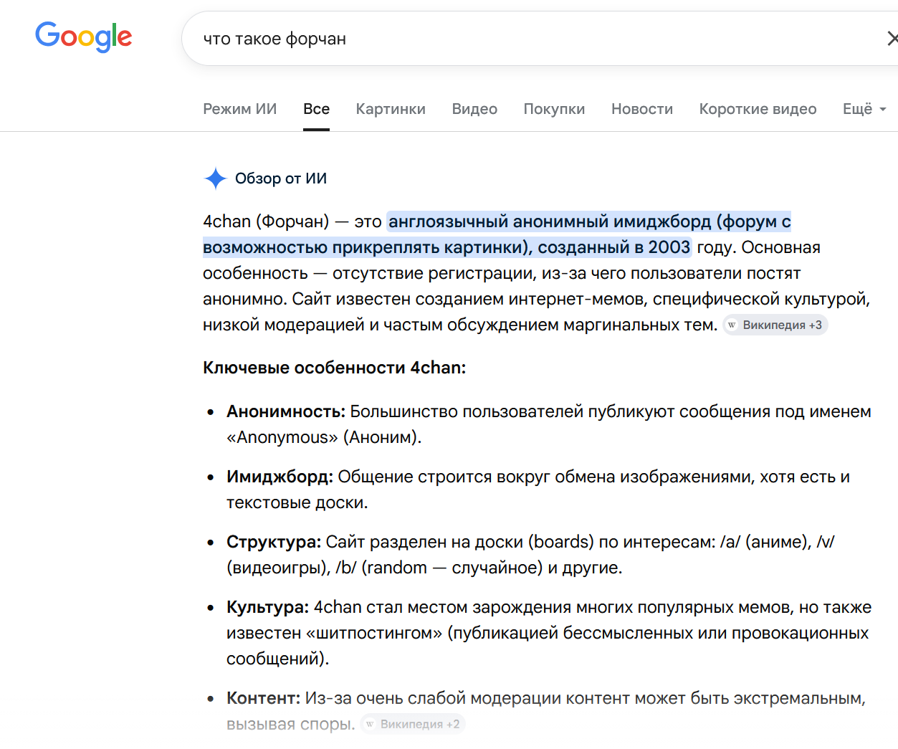This screenshot has height=749, width=898.
Task: Open the Новости tab
Action: click(x=642, y=109)
